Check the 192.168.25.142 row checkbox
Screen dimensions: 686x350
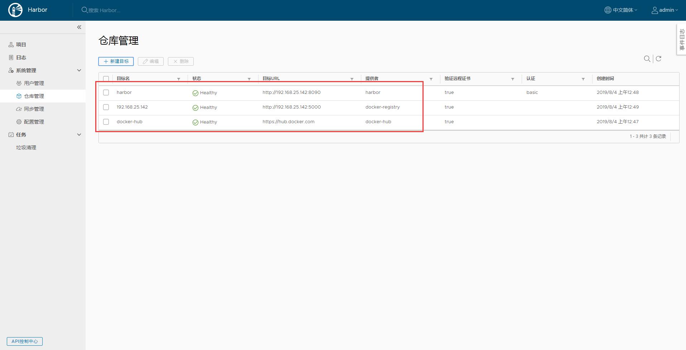pyautogui.click(x=106, y=107)
